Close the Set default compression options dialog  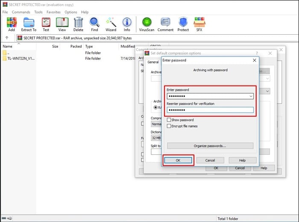270,53
